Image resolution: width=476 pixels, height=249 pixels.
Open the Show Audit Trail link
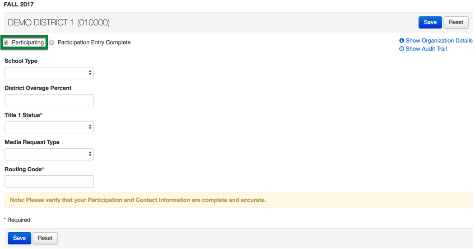(x=426, y=49)
